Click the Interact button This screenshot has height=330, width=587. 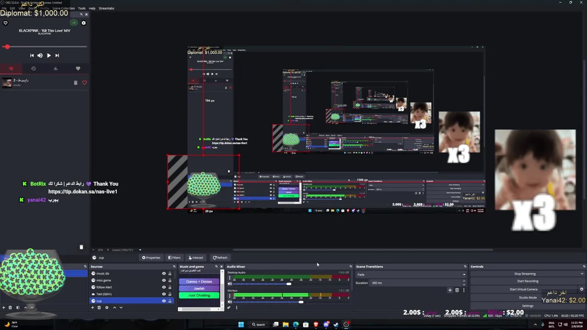point(196,258)
